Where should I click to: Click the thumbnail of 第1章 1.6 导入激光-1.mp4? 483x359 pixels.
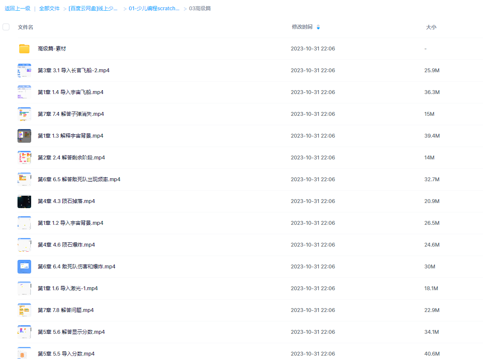pos(24,288)
